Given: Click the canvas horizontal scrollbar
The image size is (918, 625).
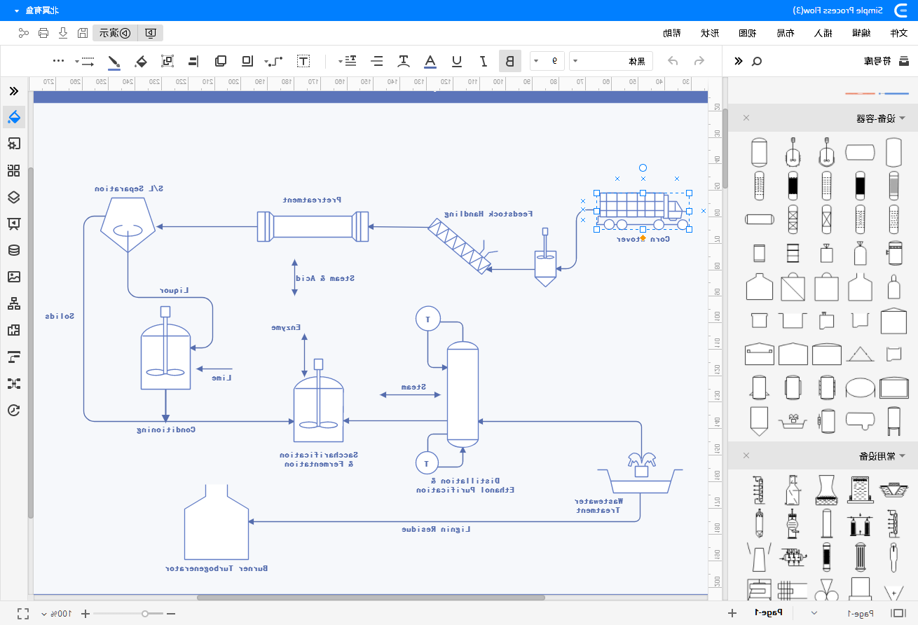Looking at the screenshot, I should pyautogui.click(x=371, y=598).
